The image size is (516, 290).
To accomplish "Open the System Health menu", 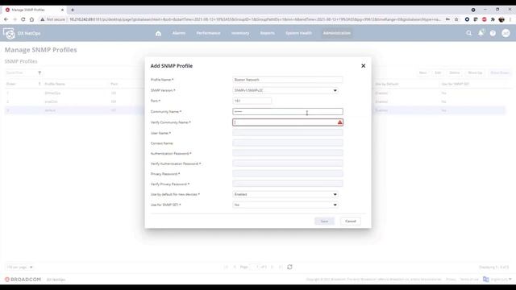I will coord(298,33).
